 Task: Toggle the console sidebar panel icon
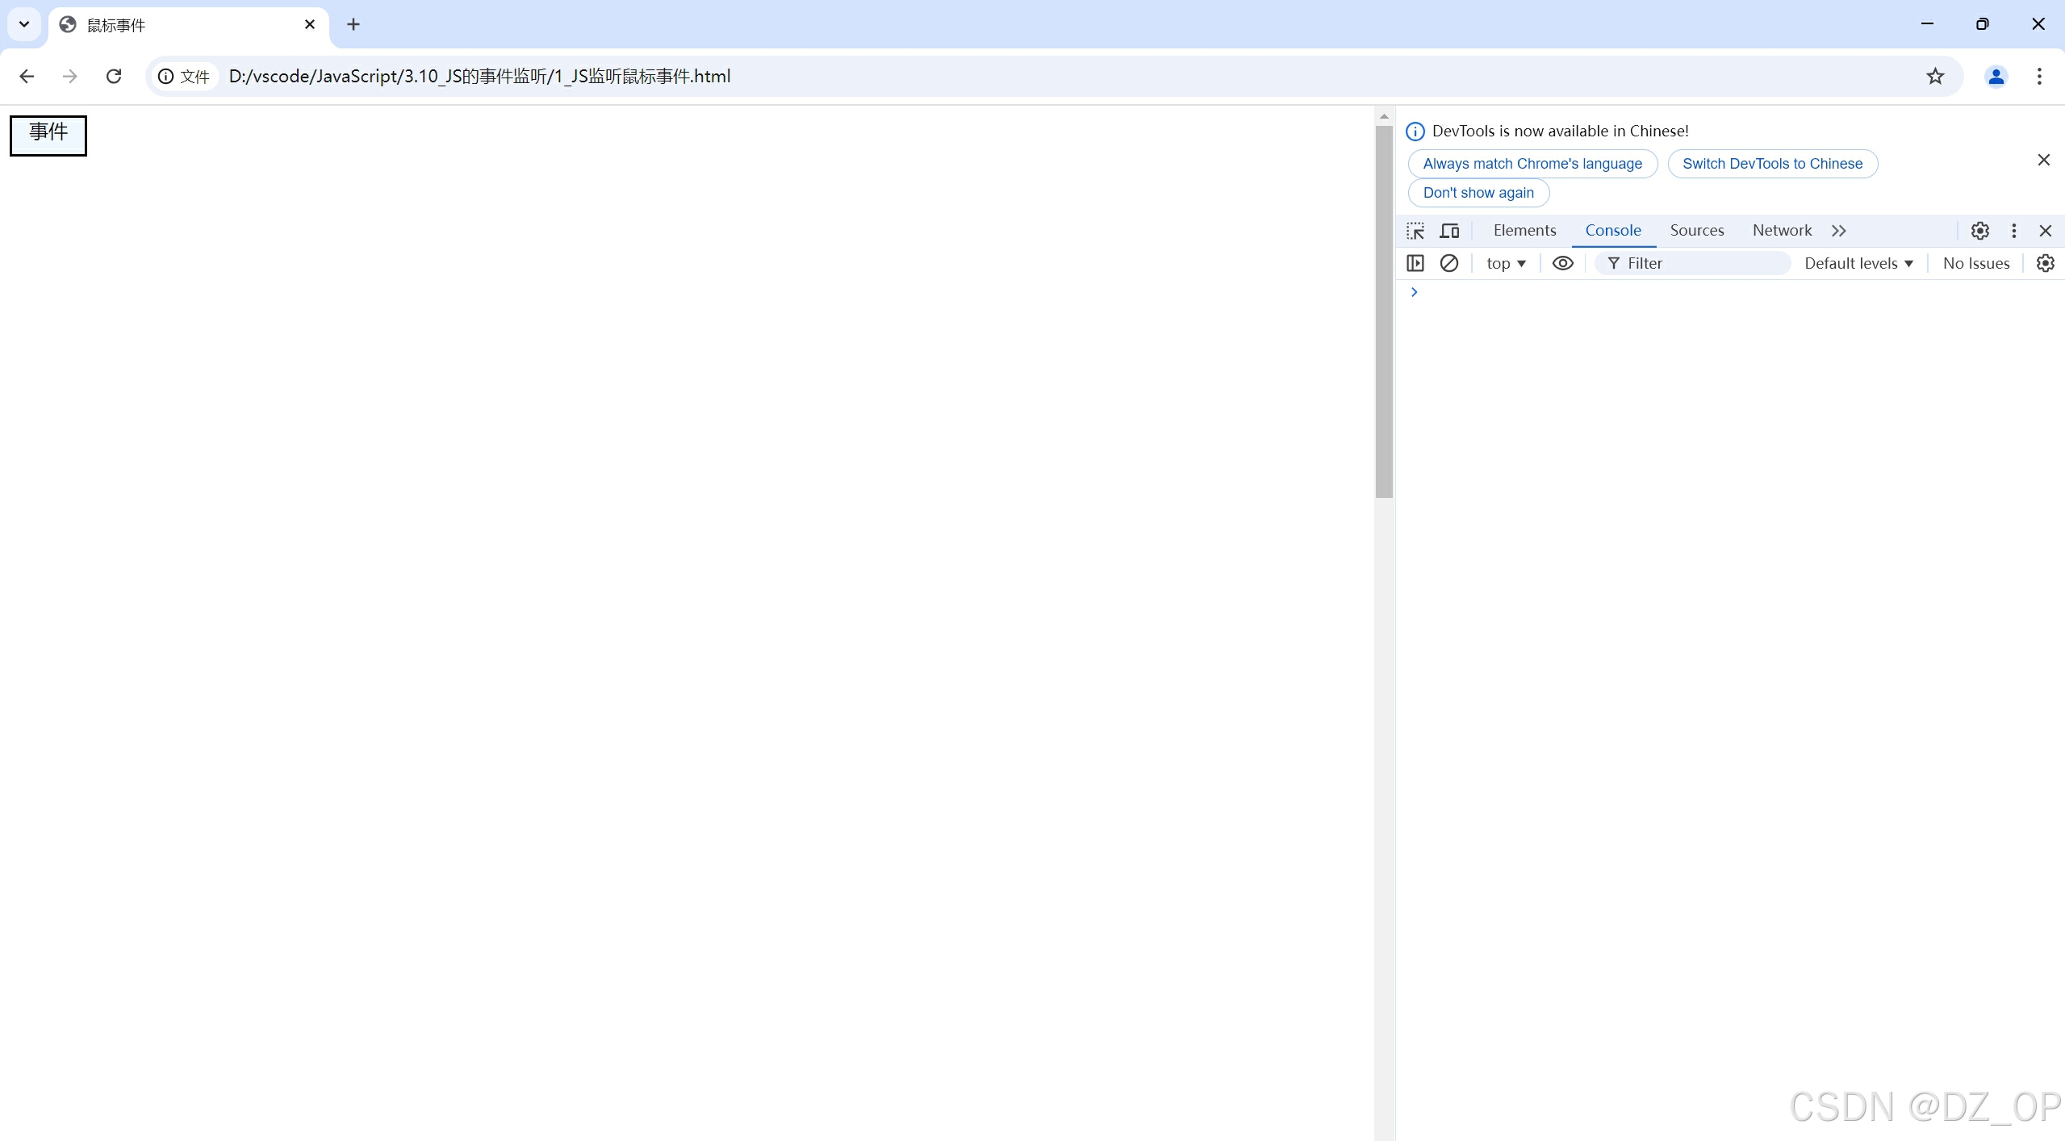click(1415, 263)
